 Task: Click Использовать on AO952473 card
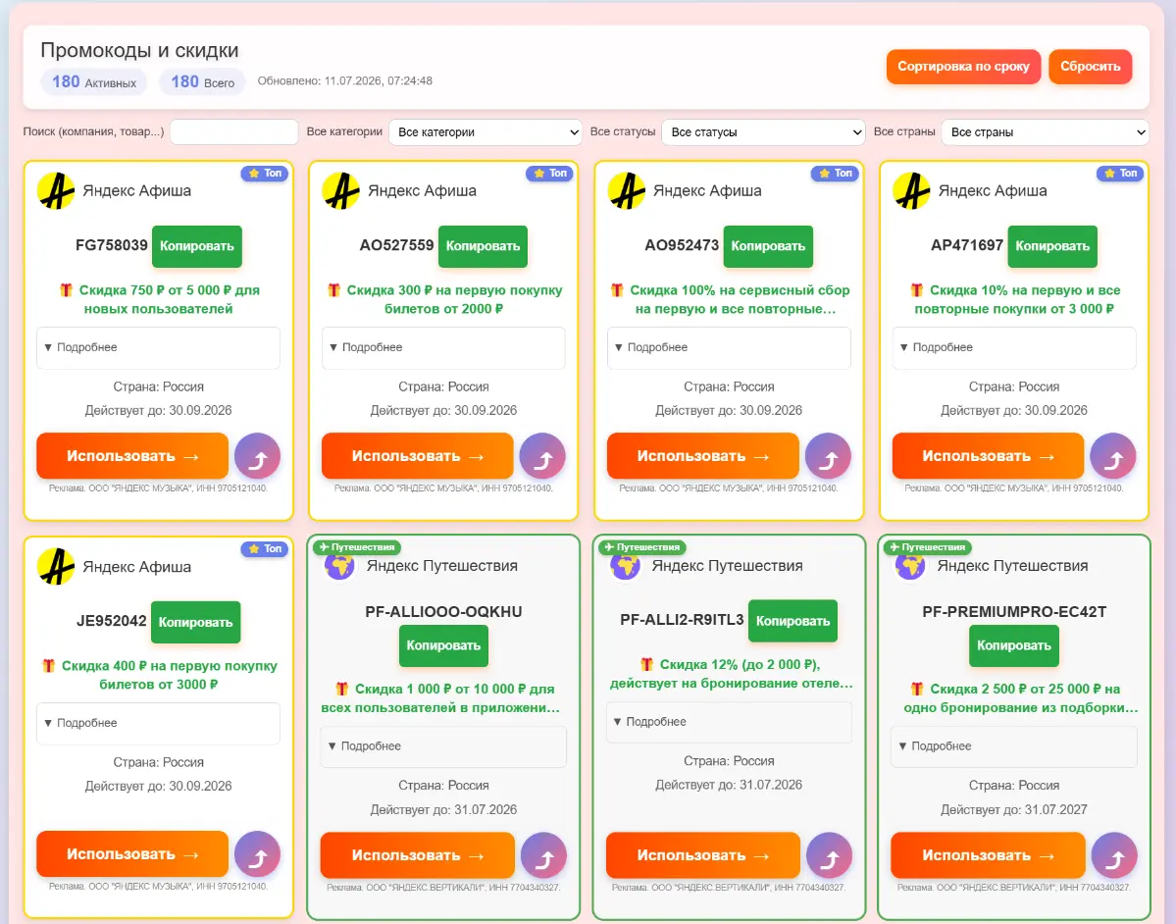tap(702, 456)
